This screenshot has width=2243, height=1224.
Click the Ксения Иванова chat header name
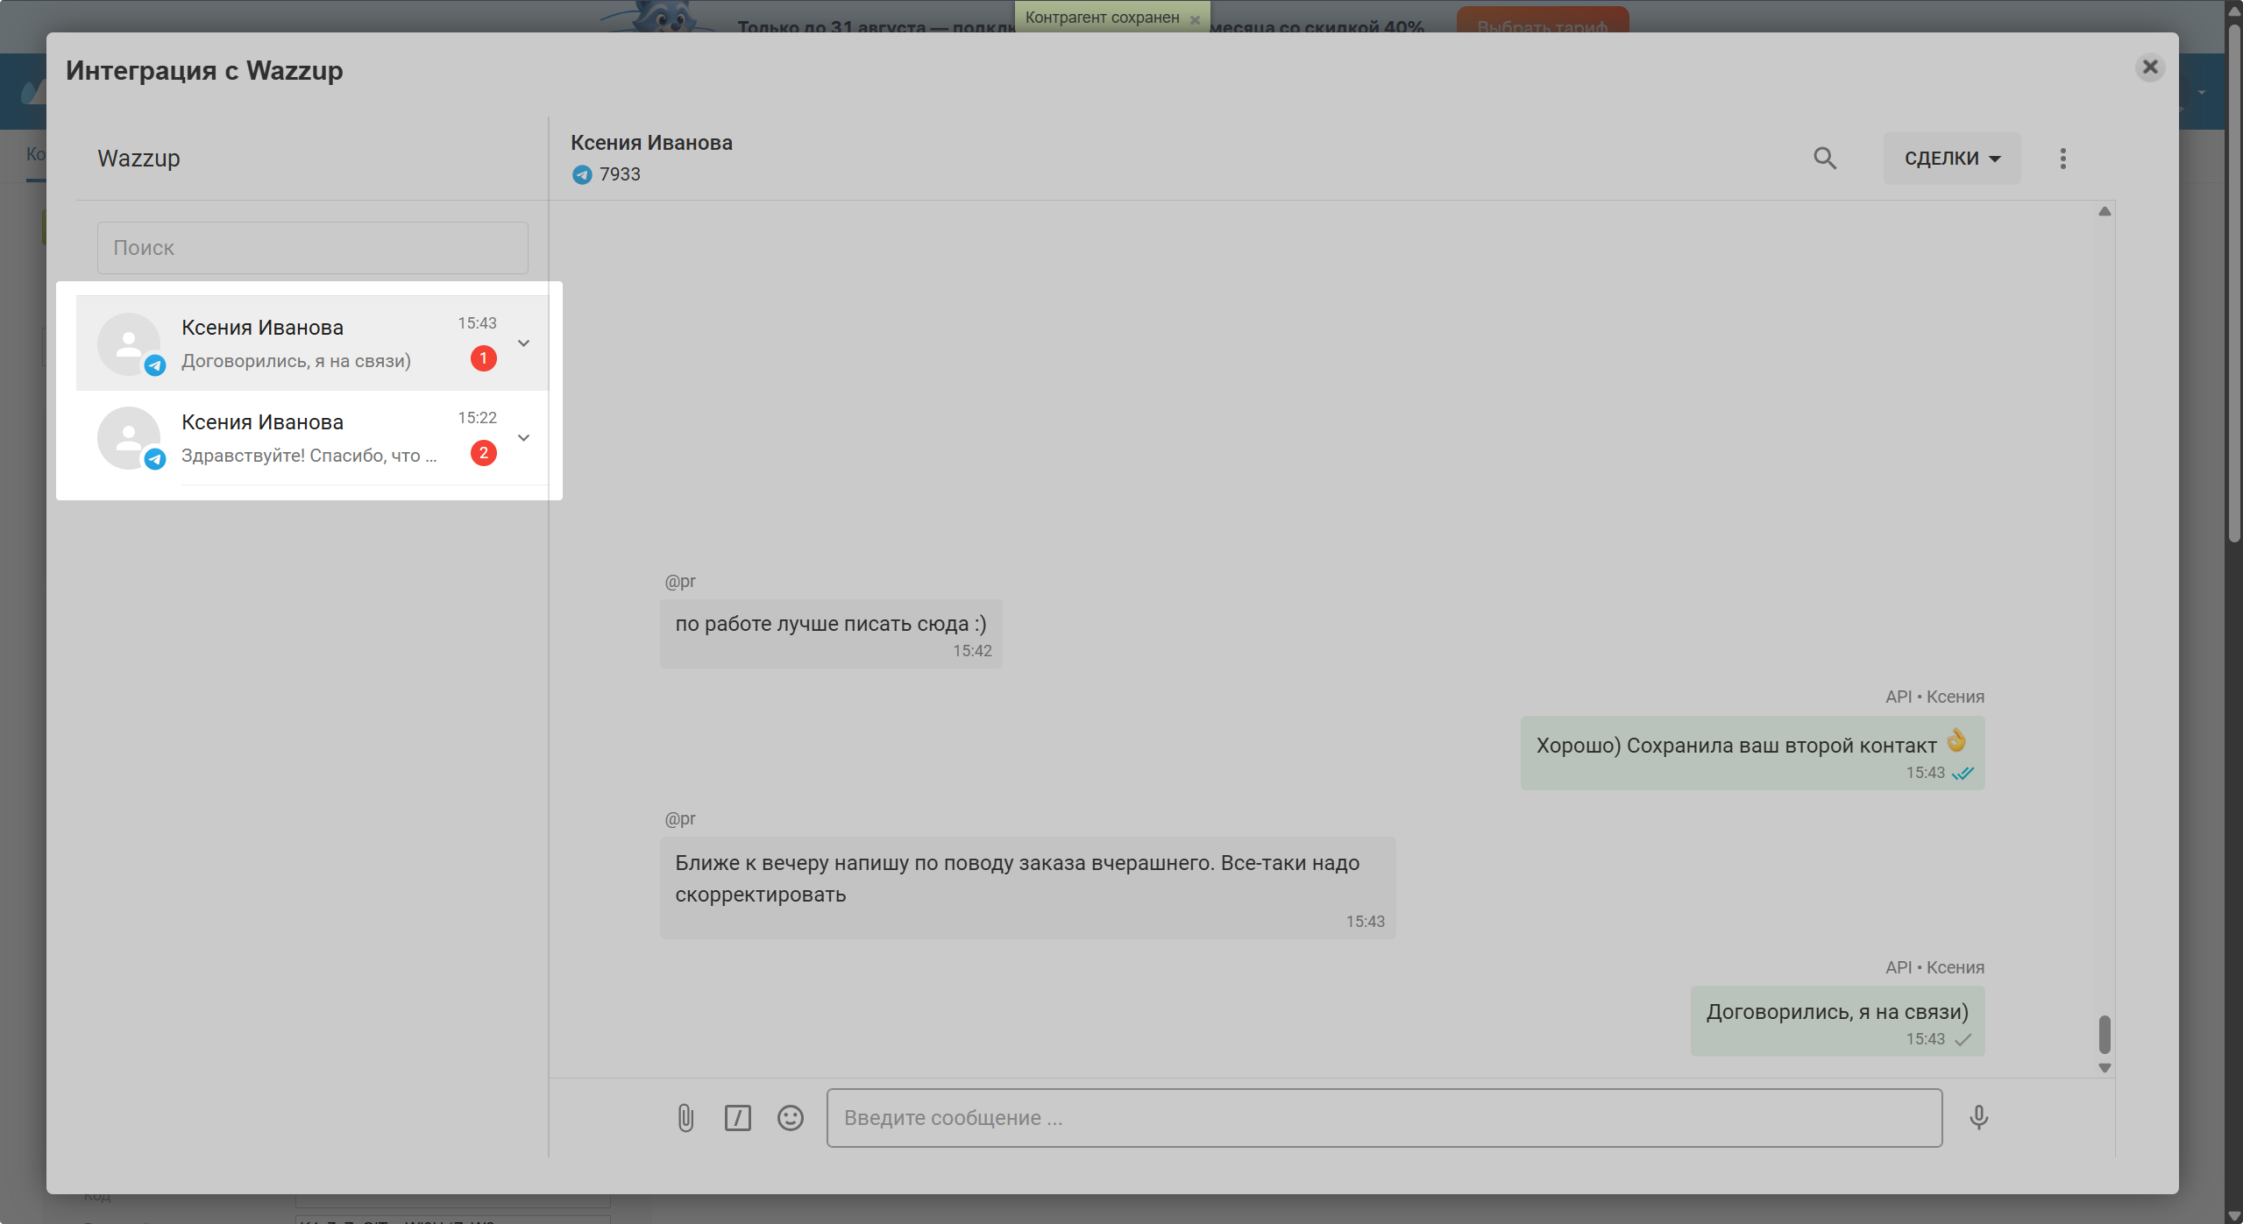point(651,143)
